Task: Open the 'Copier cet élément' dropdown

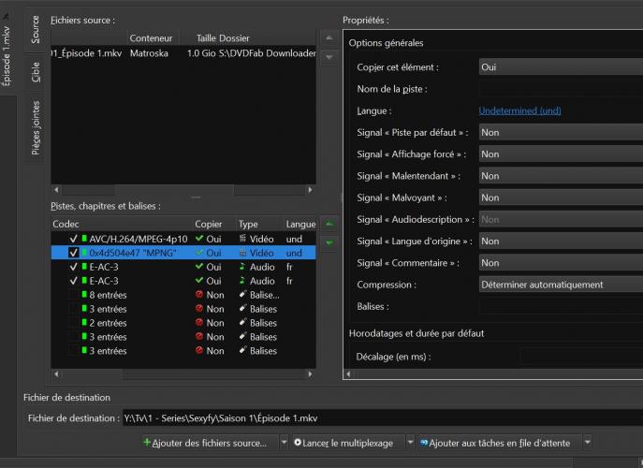Action: coord(560,67)
